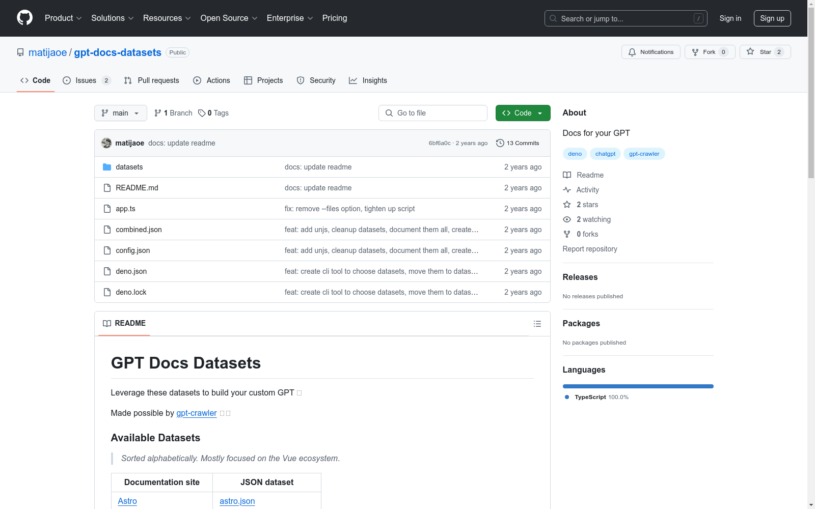This screenshot has height=509, width=815.
Task: Click the star icon beside 2 stars
Action: tap(567, 205)
